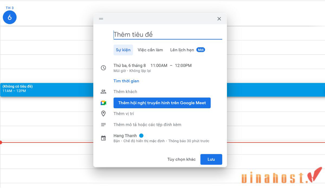
Task: Add Google Meet video conference button
Action: pyautogui.click(x=162, y=103)
